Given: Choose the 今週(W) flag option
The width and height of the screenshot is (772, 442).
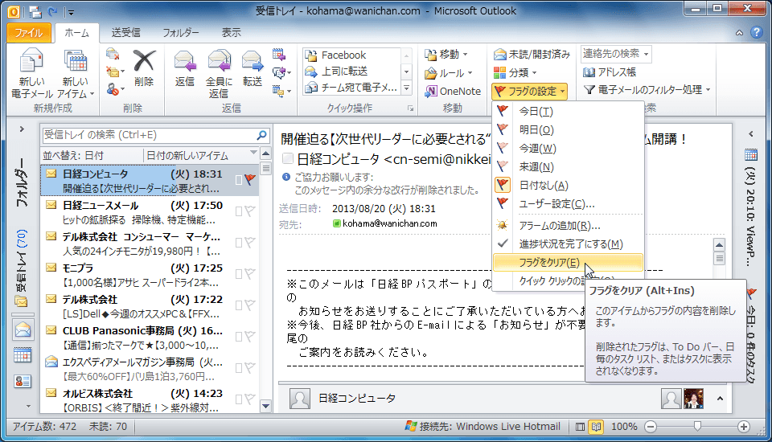Looking at the screenshot, I should (569, 148).
